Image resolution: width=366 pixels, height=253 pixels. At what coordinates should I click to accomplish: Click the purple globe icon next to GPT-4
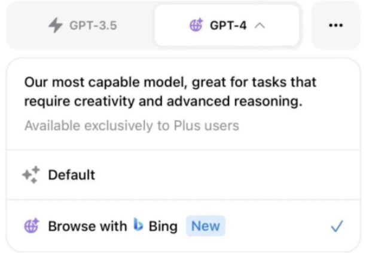tap(196, 25)
